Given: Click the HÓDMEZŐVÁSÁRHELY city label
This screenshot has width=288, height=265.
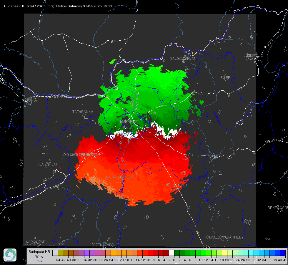Looking at the screenshot, I should (x=223, y=237).
